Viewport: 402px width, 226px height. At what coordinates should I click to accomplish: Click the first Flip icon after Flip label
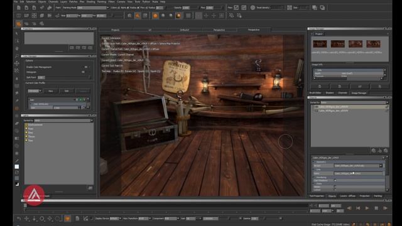pos(236,8)
